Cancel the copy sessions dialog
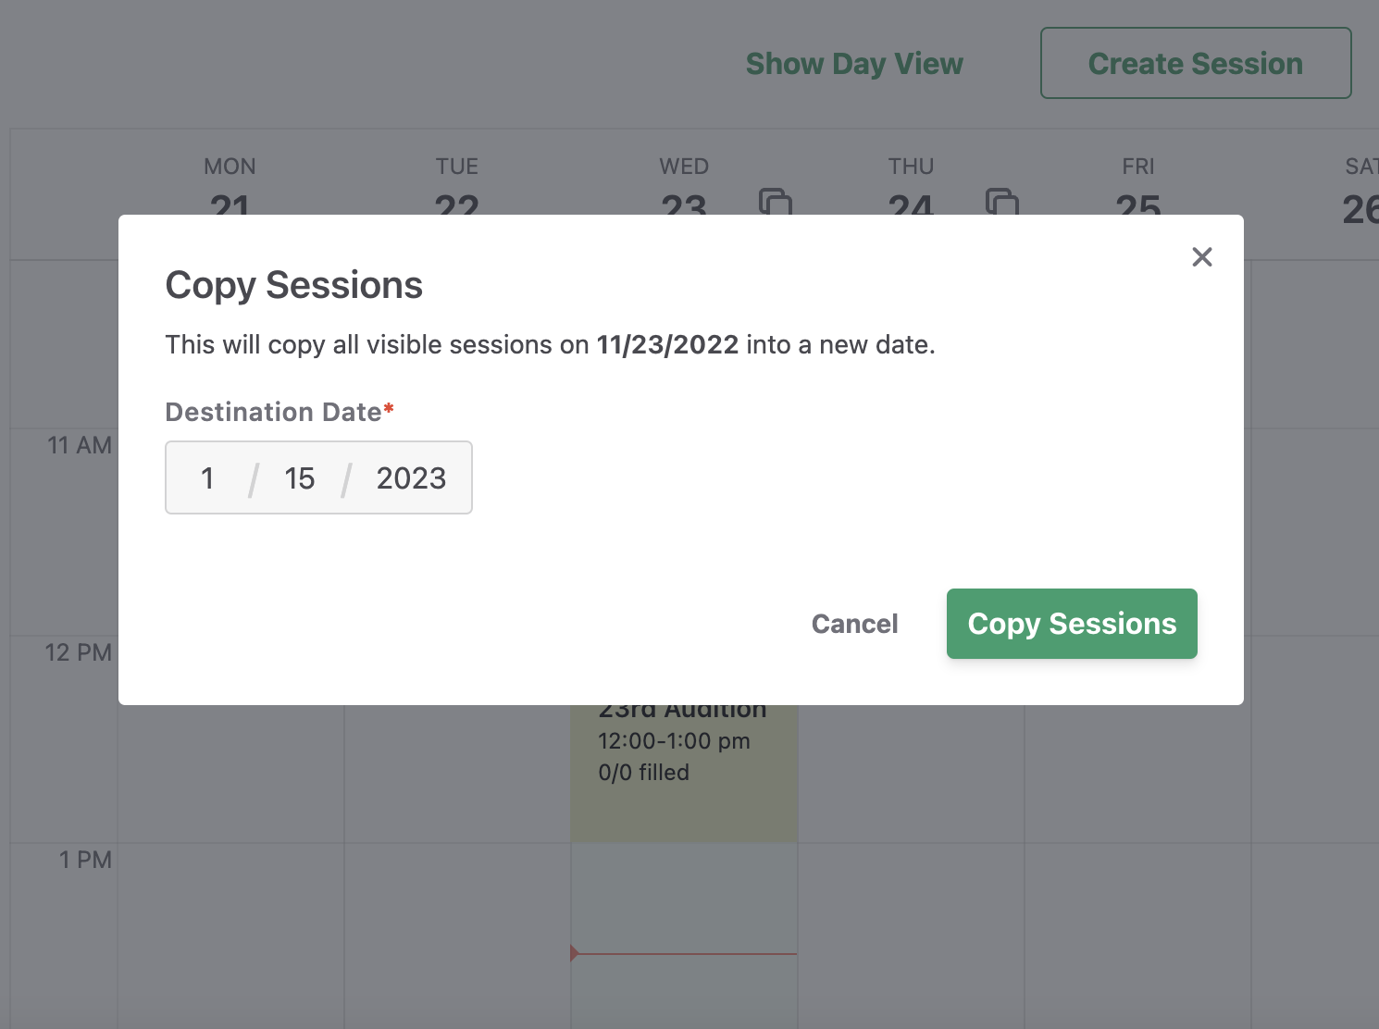 (854, 624)
